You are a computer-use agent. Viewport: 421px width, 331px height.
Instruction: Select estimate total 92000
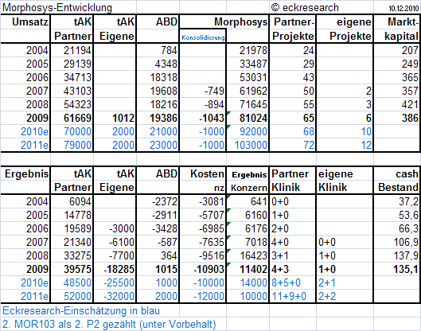click(x=253, y=131)
